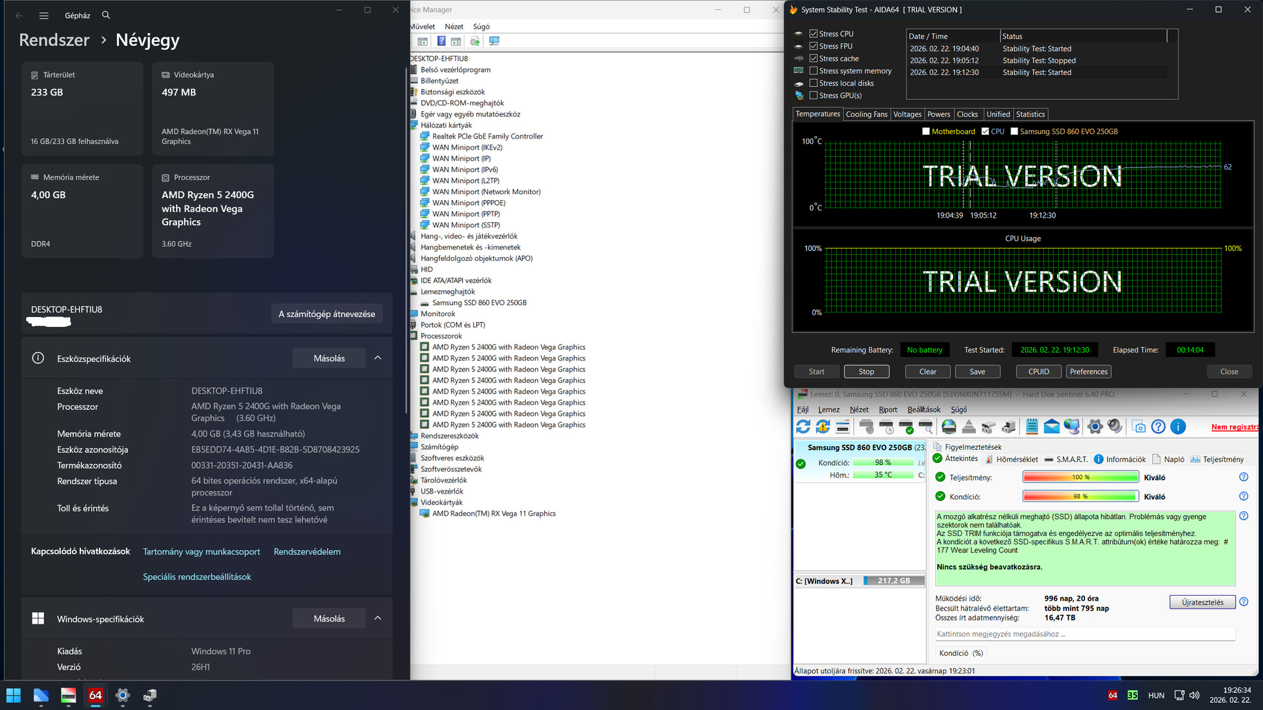Uncheck the Stress FPU checkbox
This screenshot has width=1263, height=710.
(814, 46)
